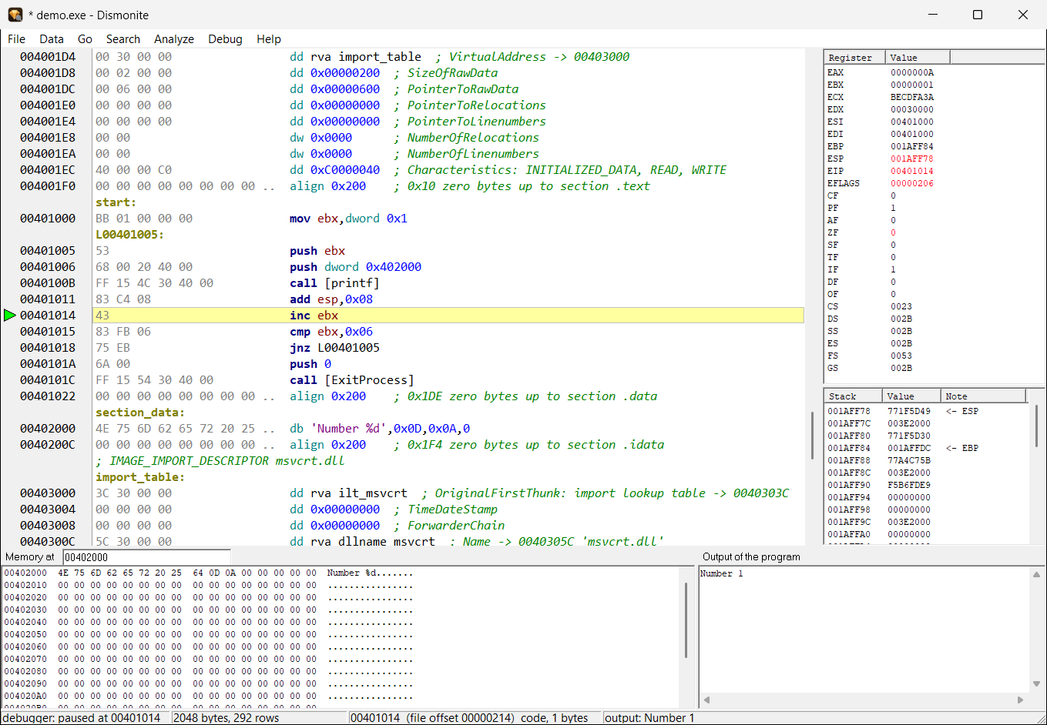
Task: Click the EFLAGS value 00000206
Action: [912, 183]
